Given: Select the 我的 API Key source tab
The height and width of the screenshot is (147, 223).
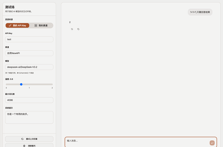Looking at the screenshot, I should point(17,26).
